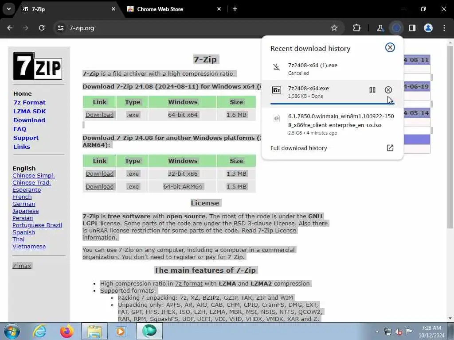Close the Chrome Web Store tab

(x=219, y=9)
